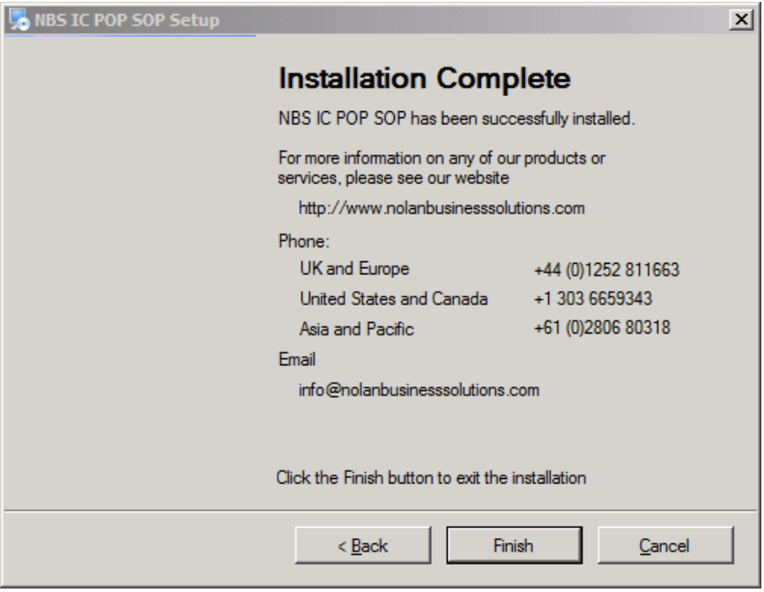The height and width of the screenshot is (592, 764).
Task: Select the Asia and Pacific label
Action: point(356,329)
